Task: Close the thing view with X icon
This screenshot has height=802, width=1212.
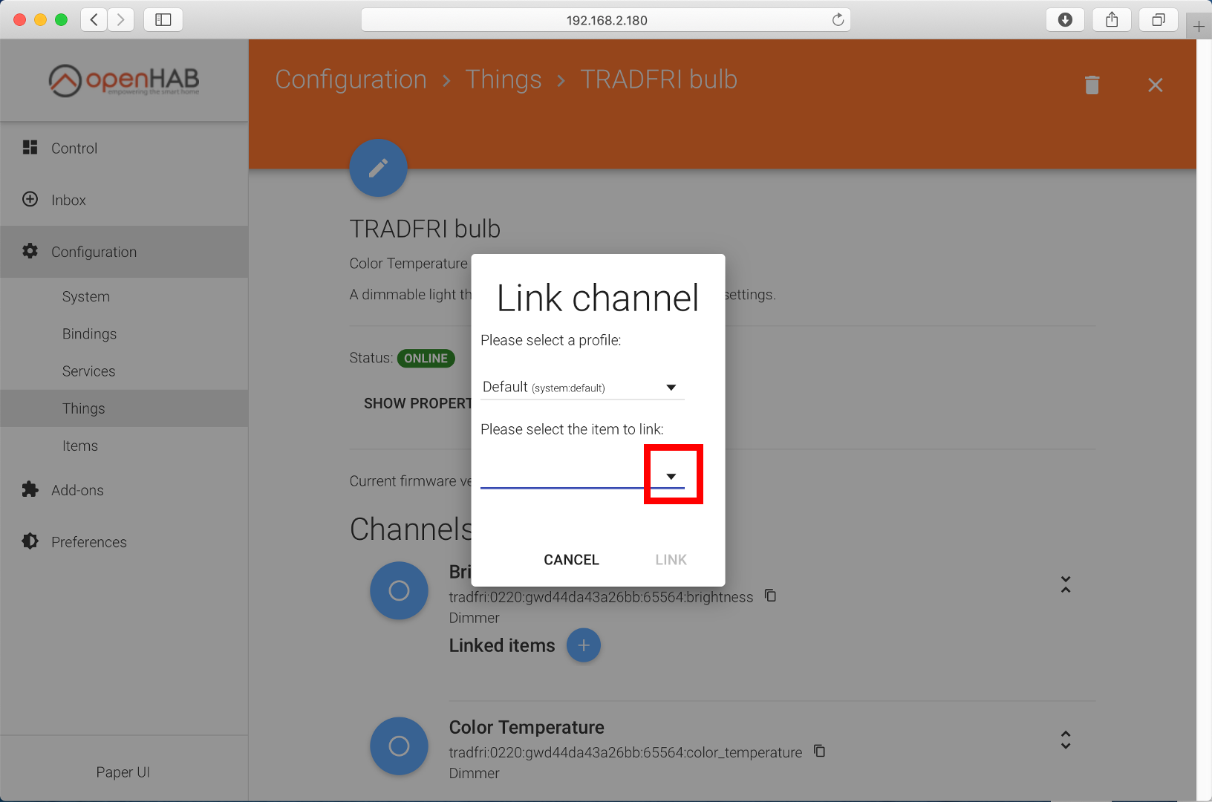Action: tap(1155, 85)
